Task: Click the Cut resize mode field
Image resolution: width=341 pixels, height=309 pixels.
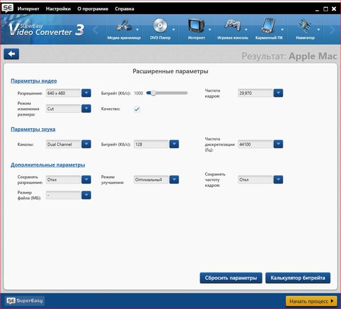Action: point(63,109)
